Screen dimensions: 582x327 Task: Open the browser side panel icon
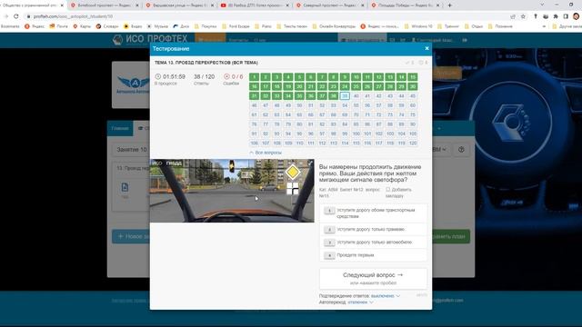[566, 16]
